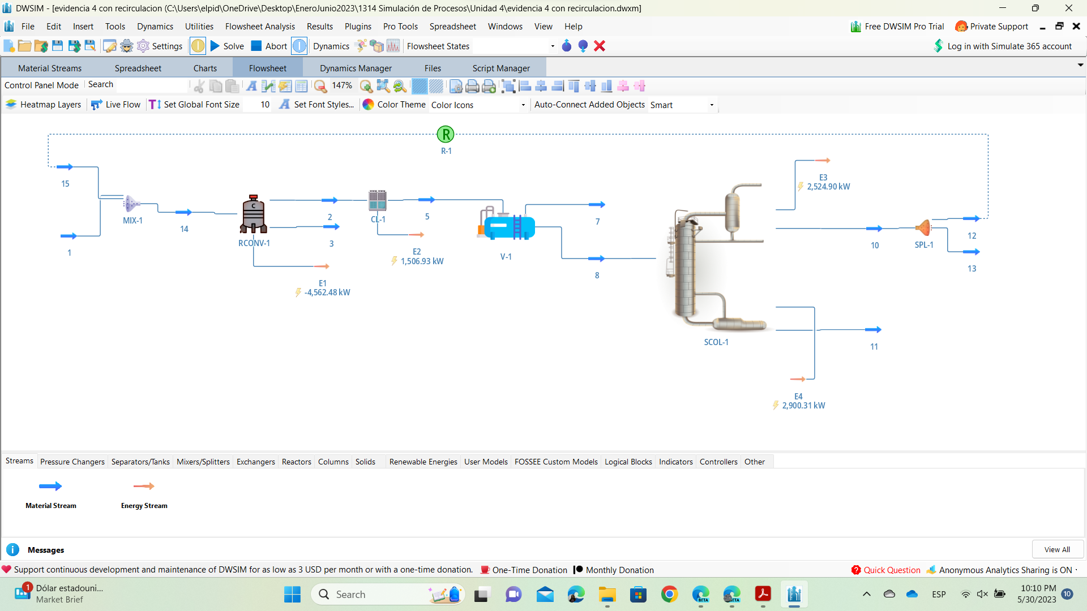Click the zoom out magnifier icon
This screenshot has height=611, width=1087.
[x=320, y=86]
